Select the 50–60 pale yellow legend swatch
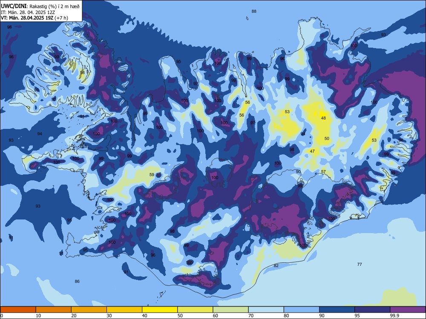This screenshot has height=319, width=426. (x=195, y=310)
